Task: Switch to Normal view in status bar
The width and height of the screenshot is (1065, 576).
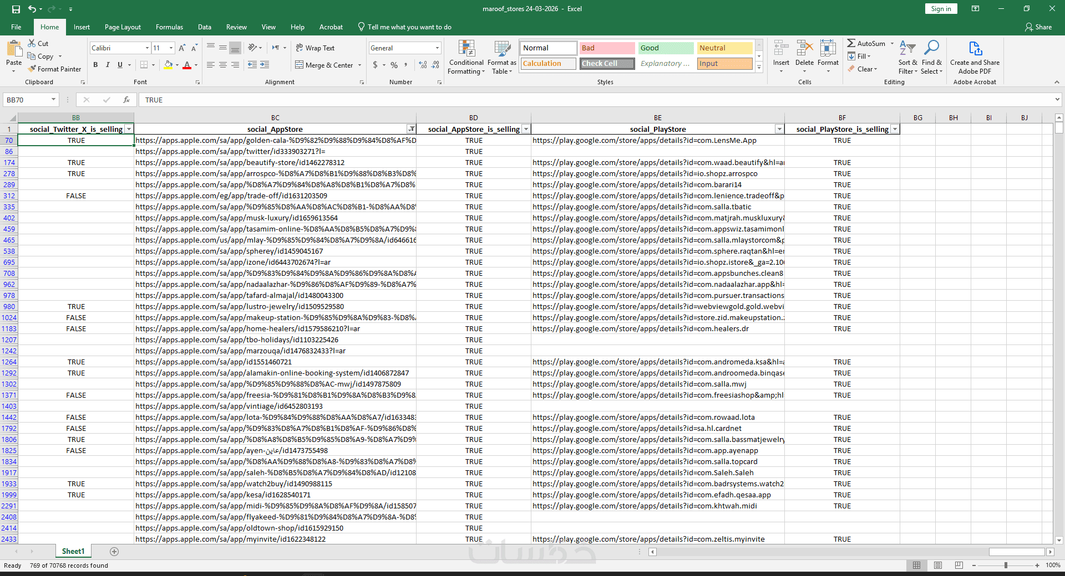Action: coord(917,565)
